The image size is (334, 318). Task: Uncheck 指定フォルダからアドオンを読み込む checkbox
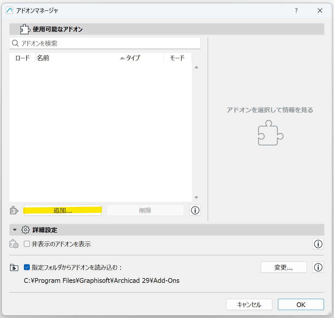click(x=27, y=267)
